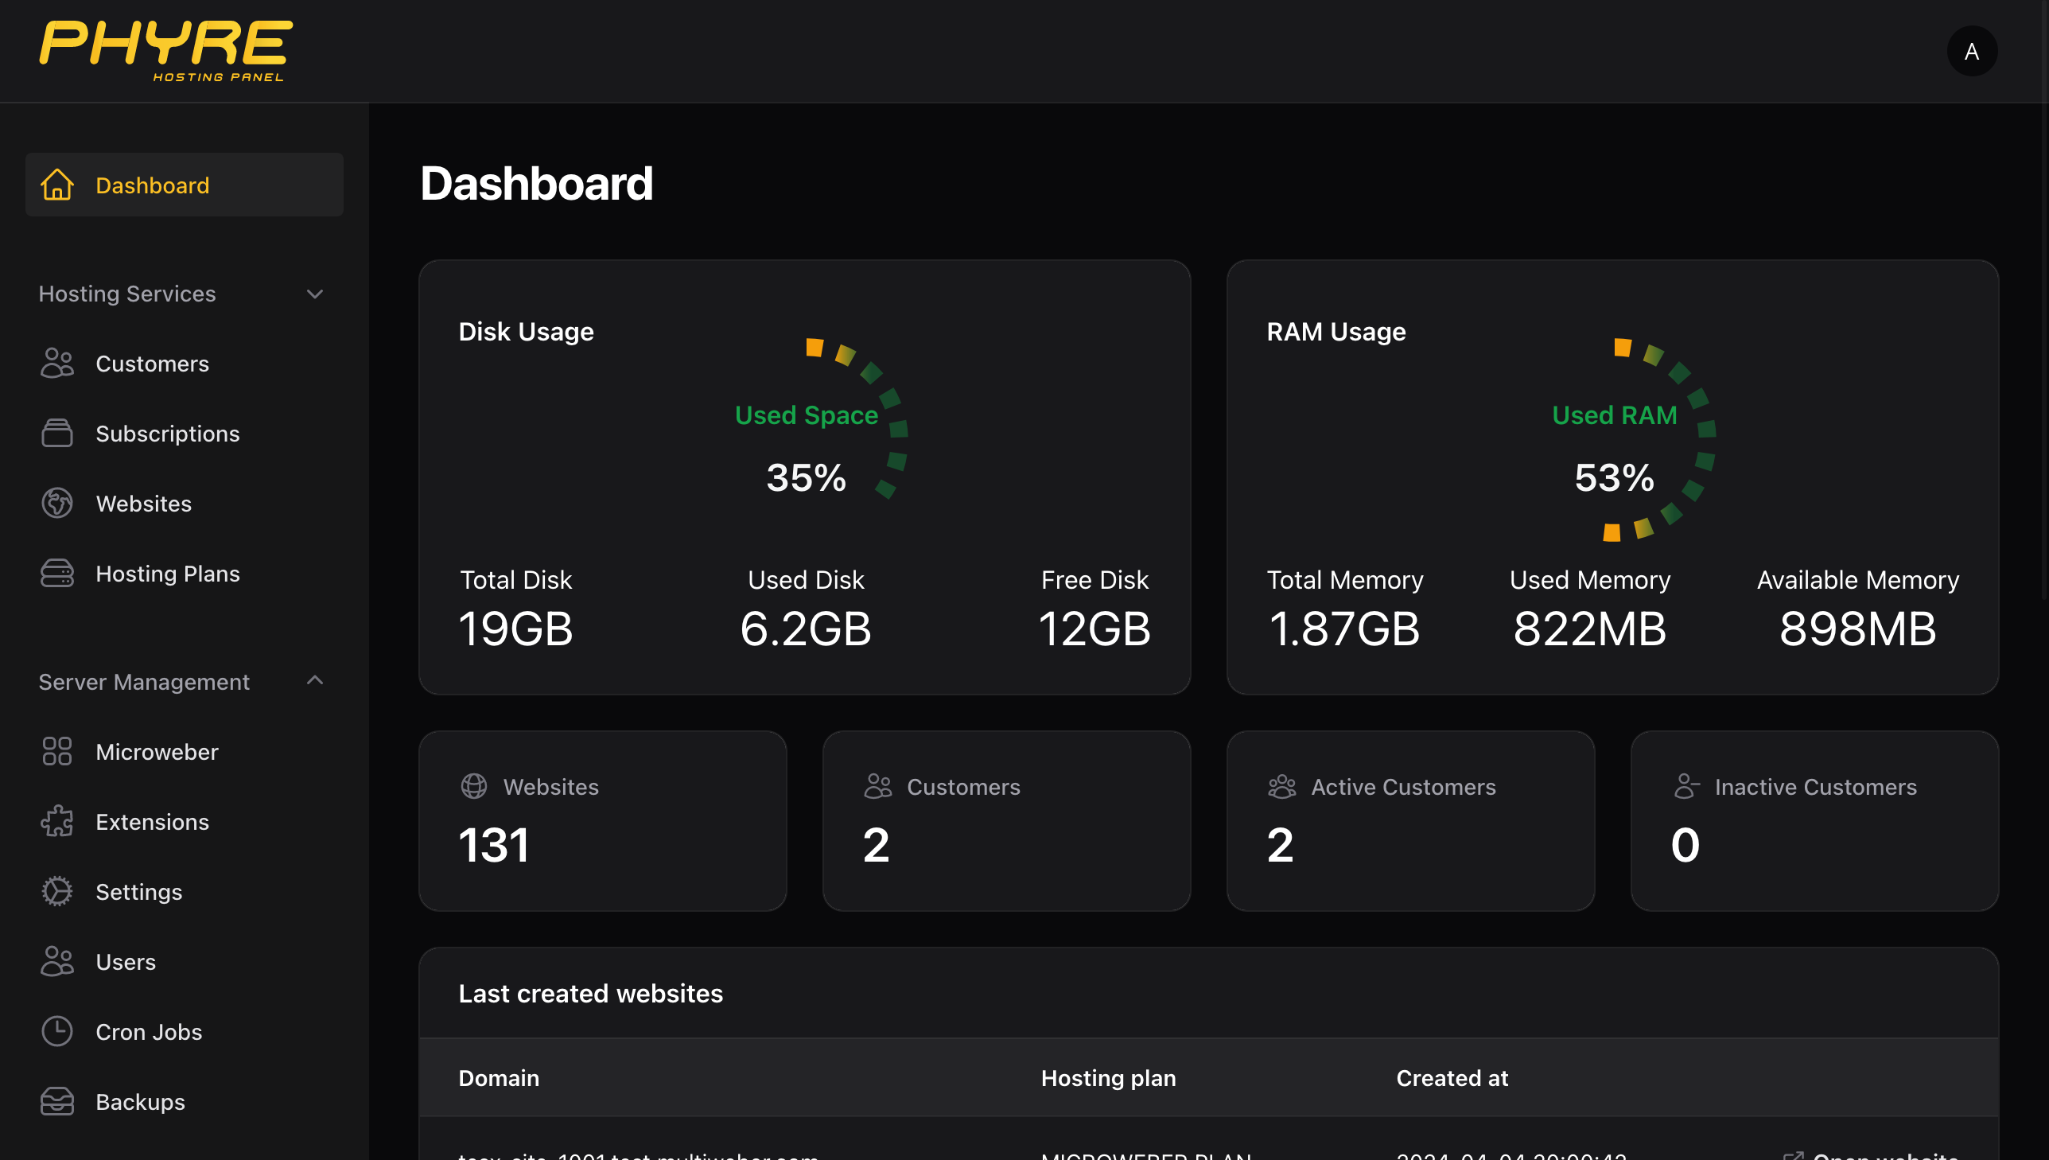The height and width of the screenshot is (1160, 2049).
Task: Click the Subscriptions icon in sidebar
Action: (56, 432)
